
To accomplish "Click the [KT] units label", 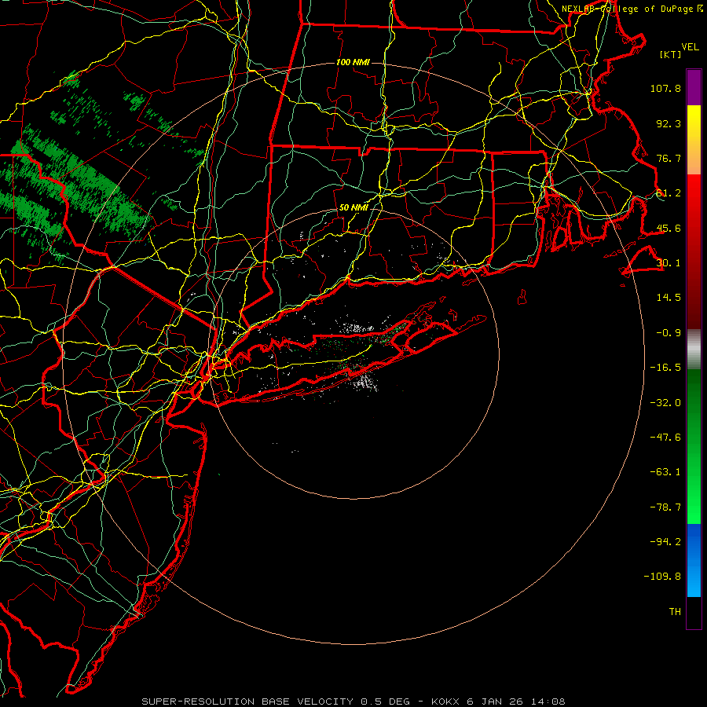I will [670, 54].
